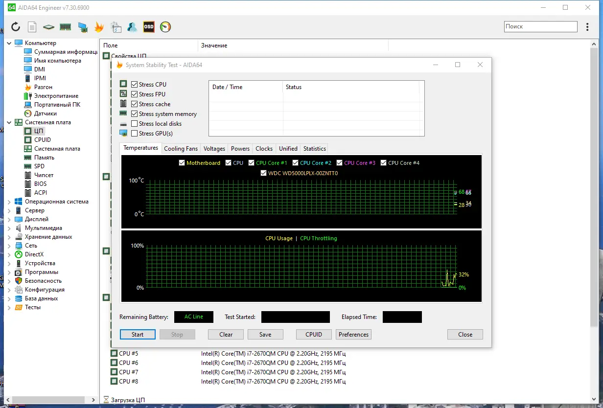Expand the Операционная система branch
Image resolution: width=603 pixels, height=408 pixels.
[9, 201]
